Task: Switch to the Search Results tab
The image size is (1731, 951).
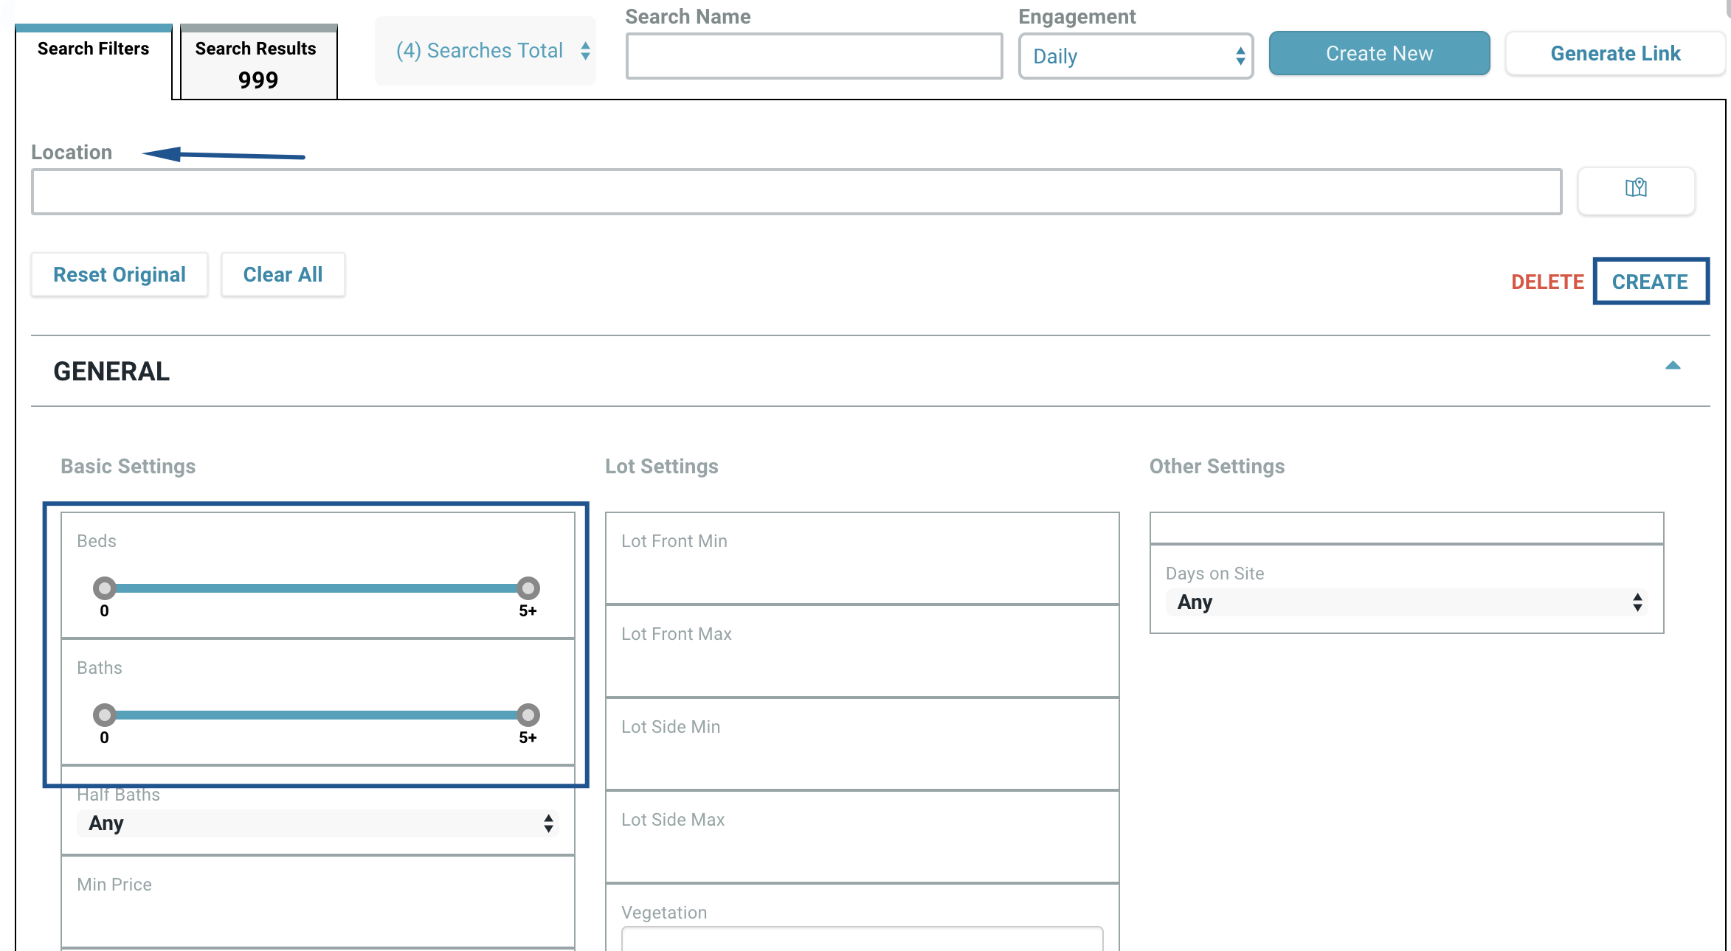Action: click(258, 63)
